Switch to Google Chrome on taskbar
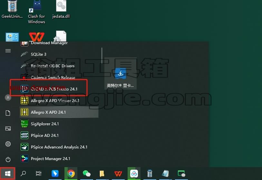The height and width of the screenshot is (180, 262). 71,174
